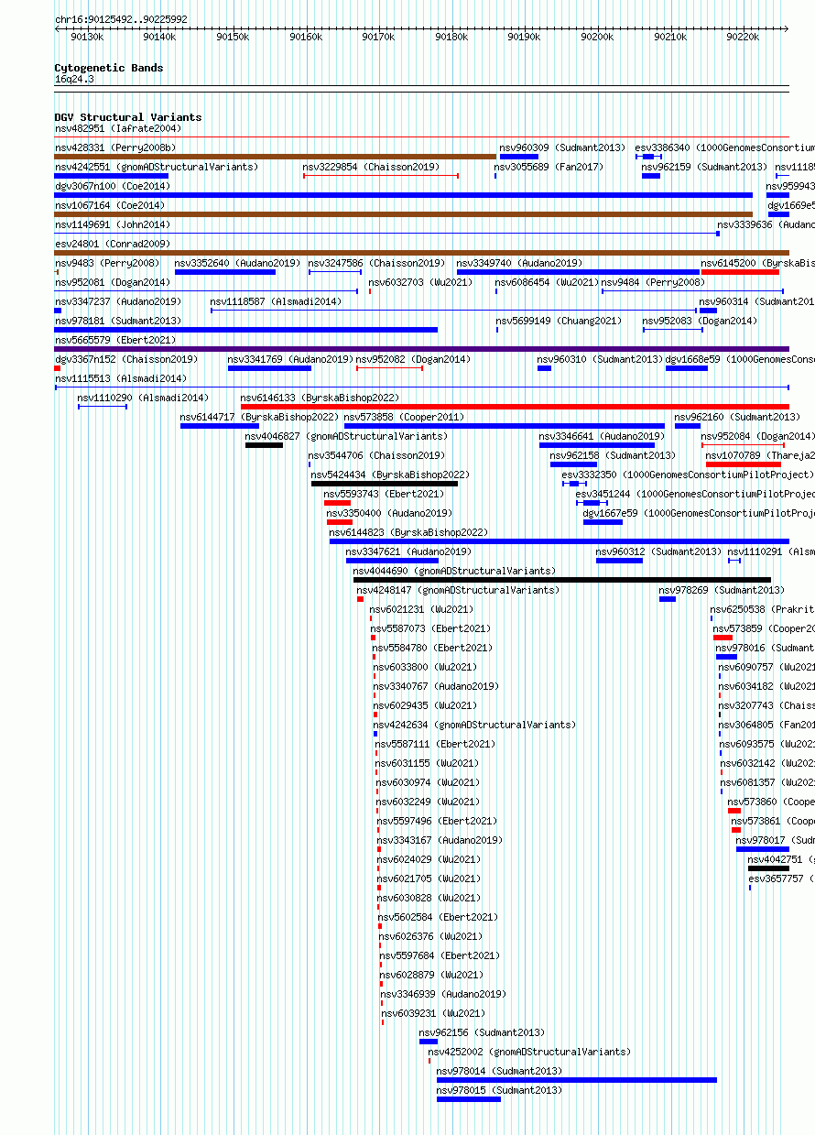Viewport: 815px width, 1135px height.
Task: Click nsv9484 (Perry2008) variant label
Action: coord(653,282)
